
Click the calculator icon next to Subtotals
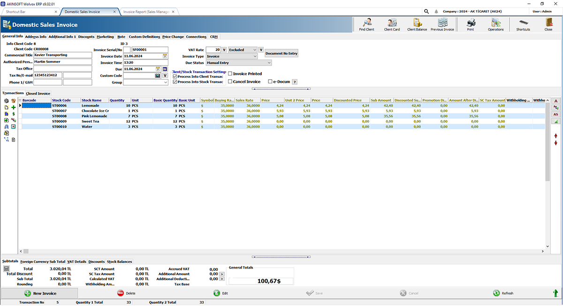(x=7, y=269)
